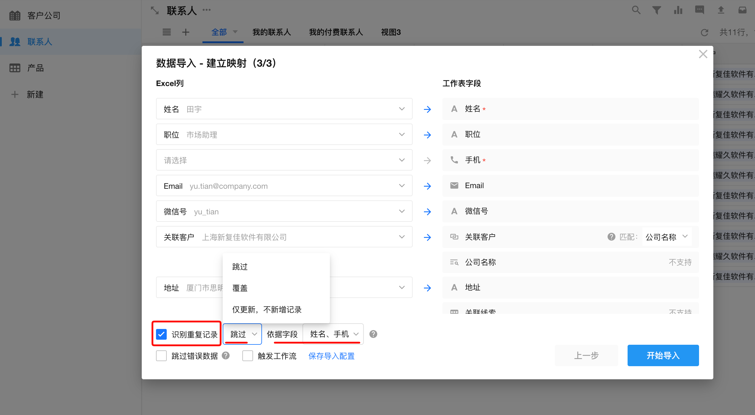Viewport: 755px width, 415px height.
Task: Click help icon next to 关联客户 匹配
Action: [x=611, y=237]
